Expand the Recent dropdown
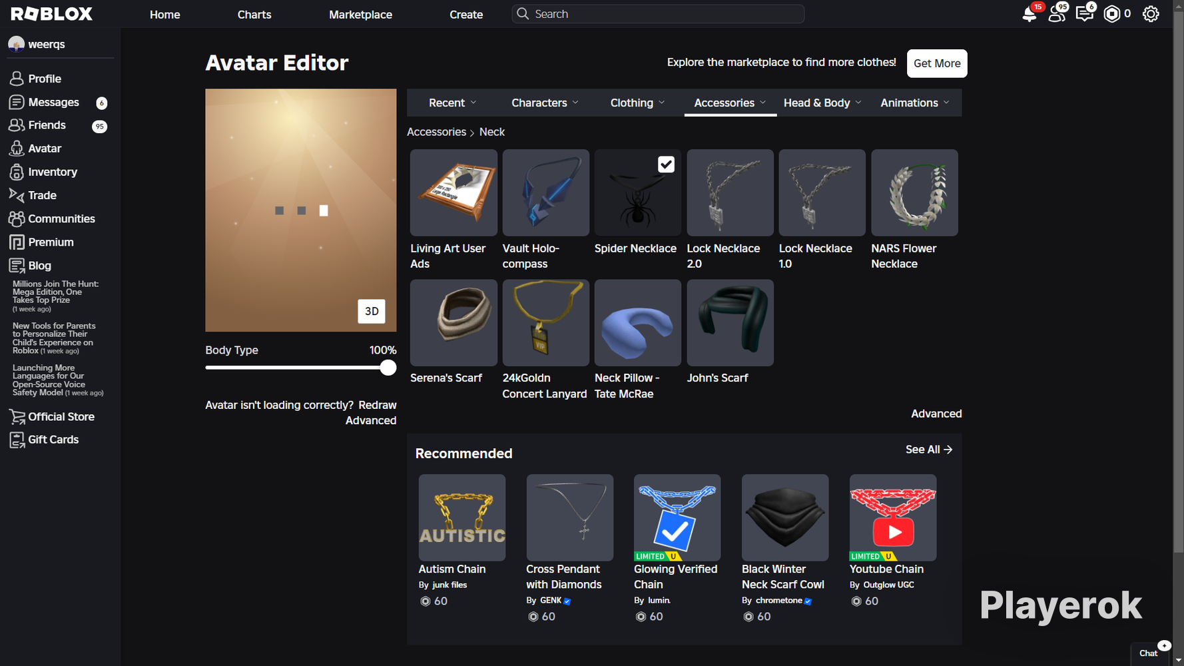The height and width of the screenshot is (666, 1184). (x=453, y=103)
